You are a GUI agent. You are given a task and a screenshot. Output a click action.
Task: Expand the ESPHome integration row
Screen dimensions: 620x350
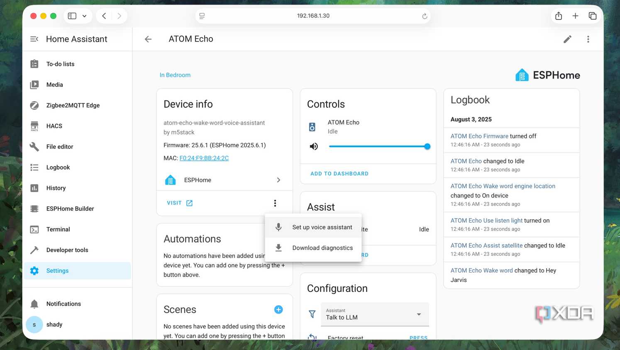224,180
